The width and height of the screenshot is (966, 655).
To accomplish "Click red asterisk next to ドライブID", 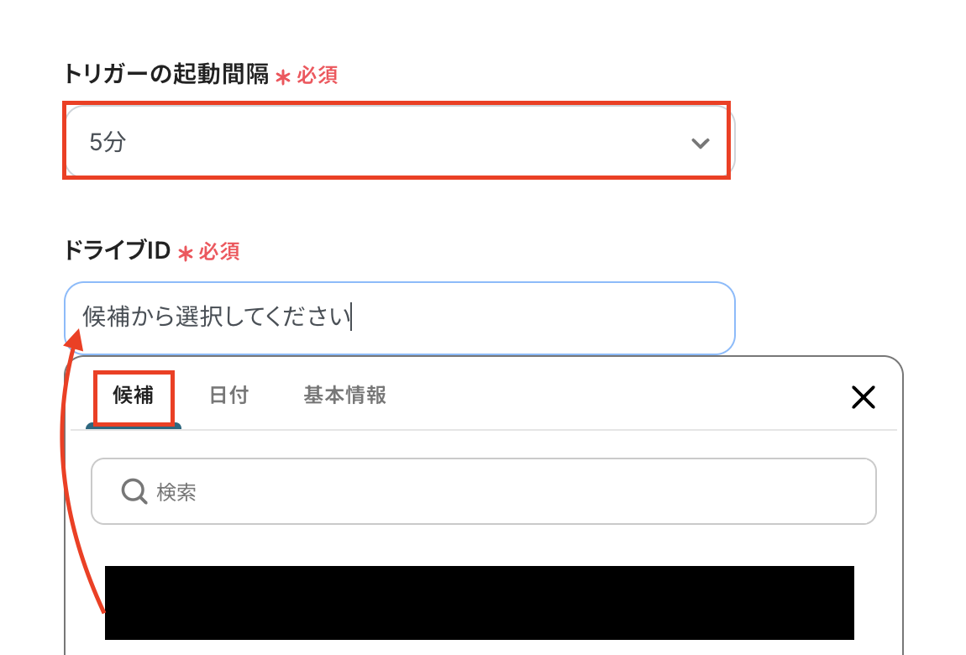I will pyautogui.click(x=186, y=254).
